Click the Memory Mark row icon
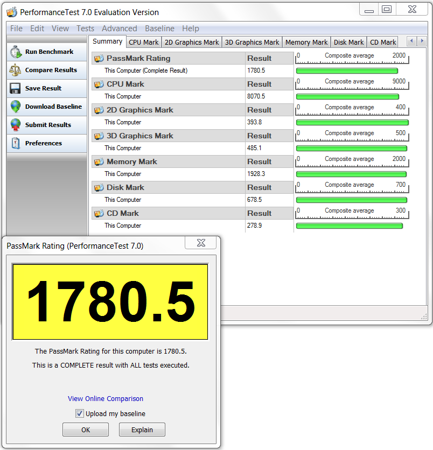The height and width of the screenshot is (450, 433). (x=99, y=161)
